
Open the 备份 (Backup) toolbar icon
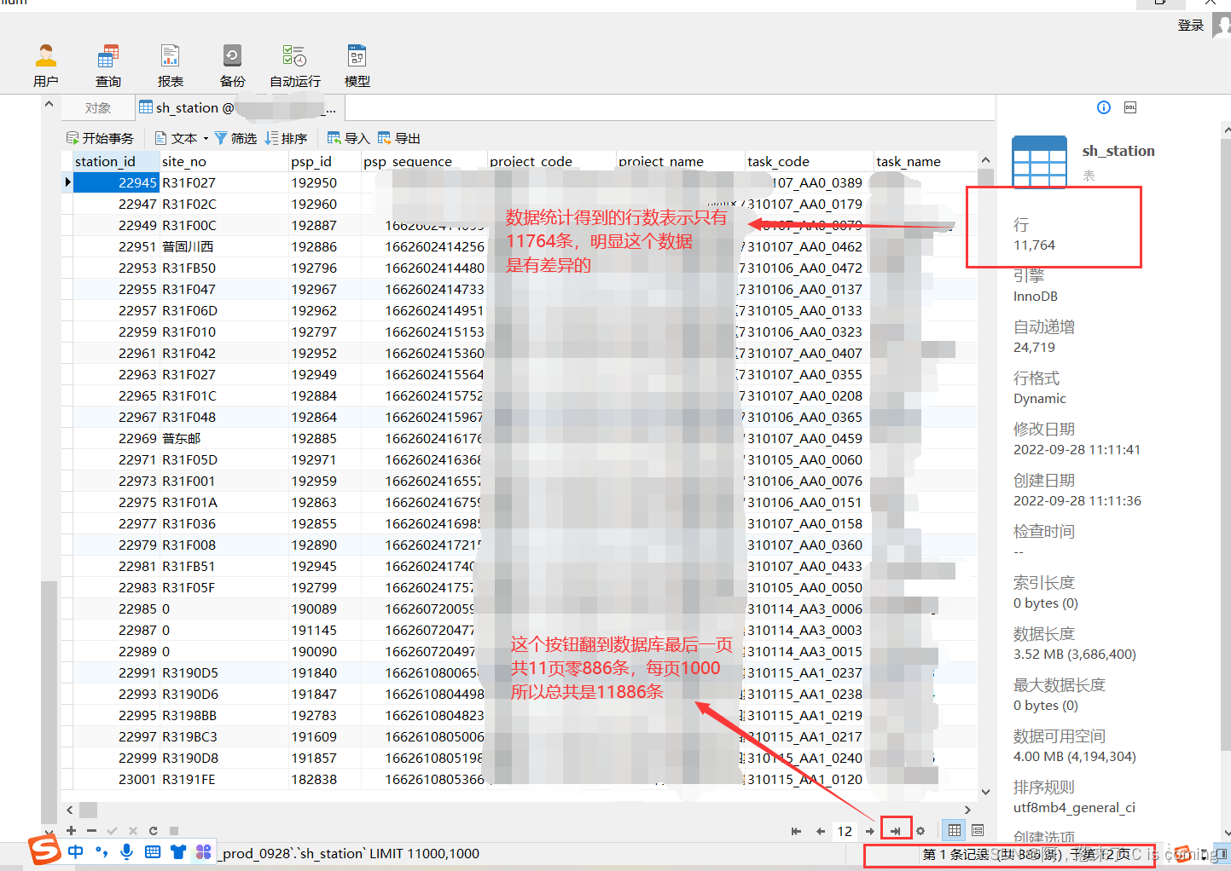click(232, 66)
